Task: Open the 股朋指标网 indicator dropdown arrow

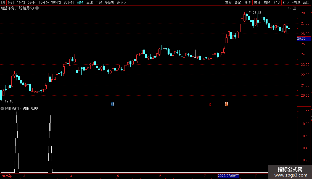Action: point(2,109)
